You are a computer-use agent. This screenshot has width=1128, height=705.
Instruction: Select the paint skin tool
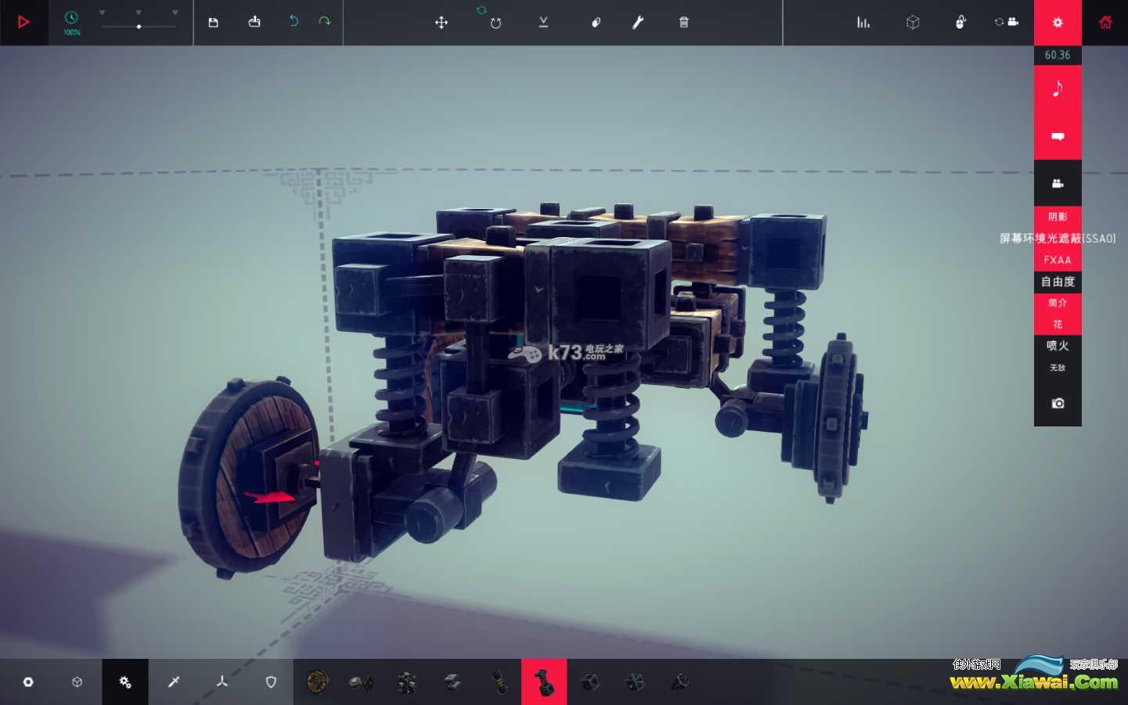(596, 23)
